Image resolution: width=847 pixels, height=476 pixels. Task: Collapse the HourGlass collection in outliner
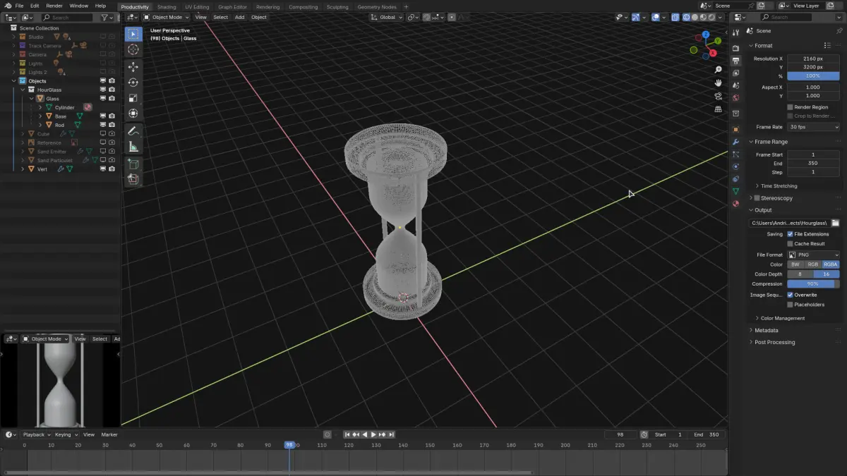tap(22, 90)
